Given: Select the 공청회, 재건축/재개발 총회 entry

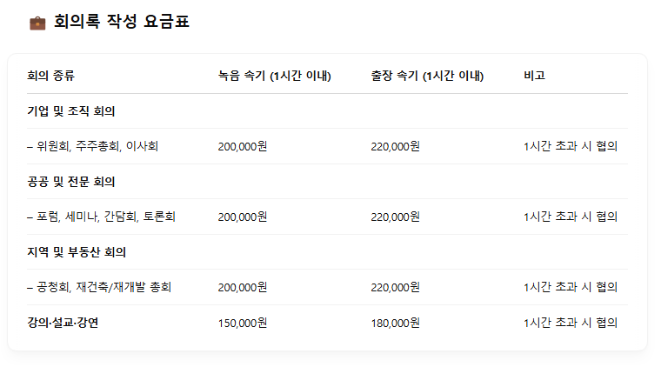Looking at the screenshot, I should 99,287.
